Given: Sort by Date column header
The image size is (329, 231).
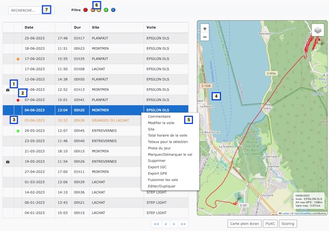Looking at the screenshot, I should pyautogui.click(x=38, y=27).
